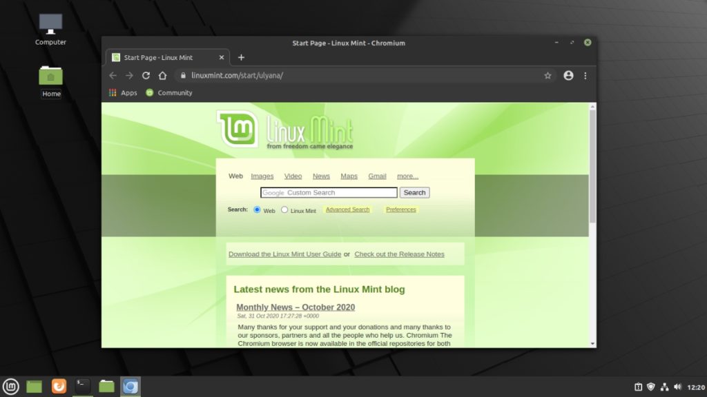Open Chromium's three-dot menu
The height and width of the screenshot is (397, 707).
tap(585, 76)
